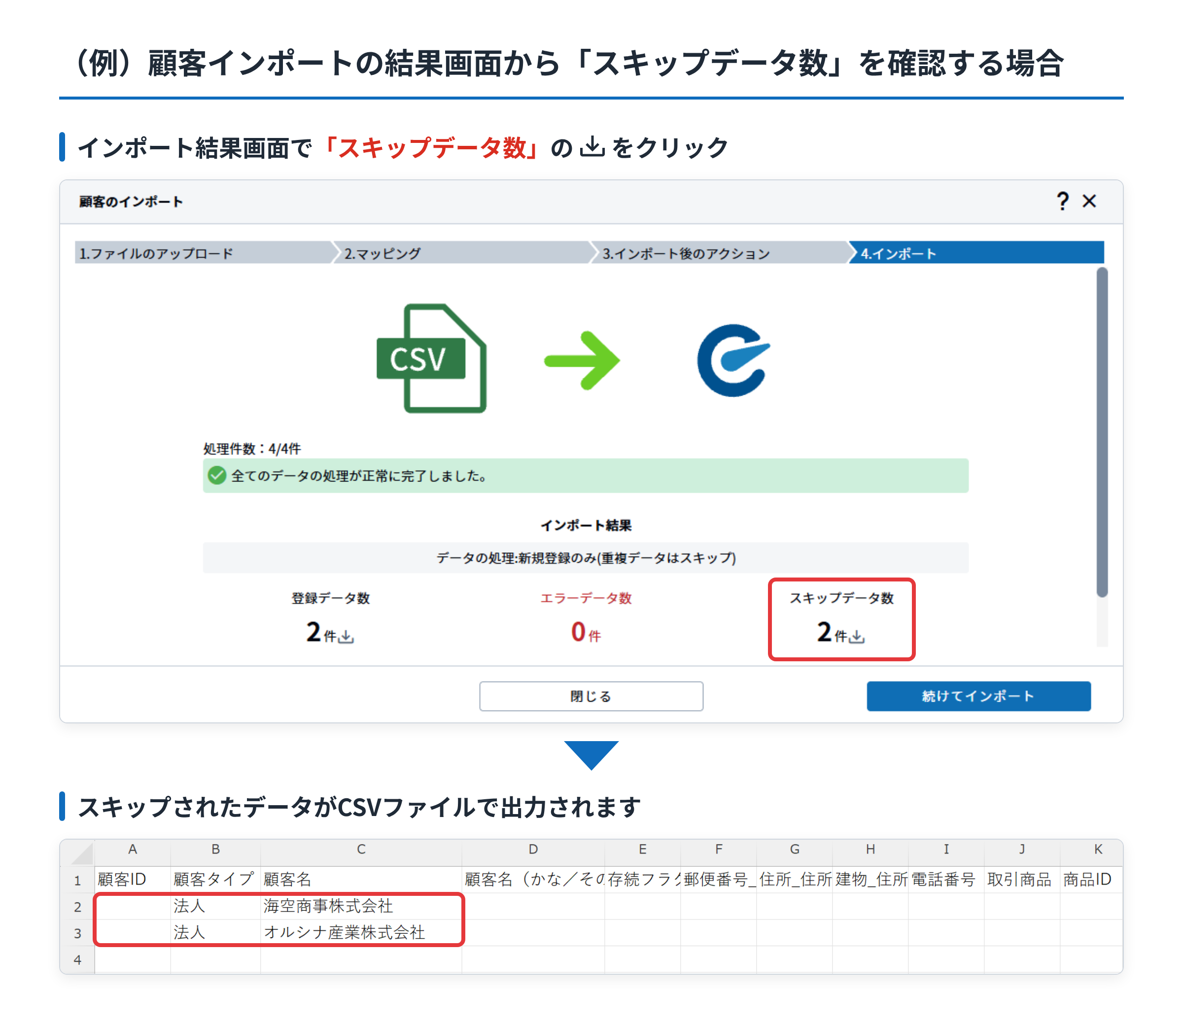The height and width of the screenshot is (1022, 1183).
Task: Click the 顧客名 header cell in column C
Action: click(x=361, y=879)
